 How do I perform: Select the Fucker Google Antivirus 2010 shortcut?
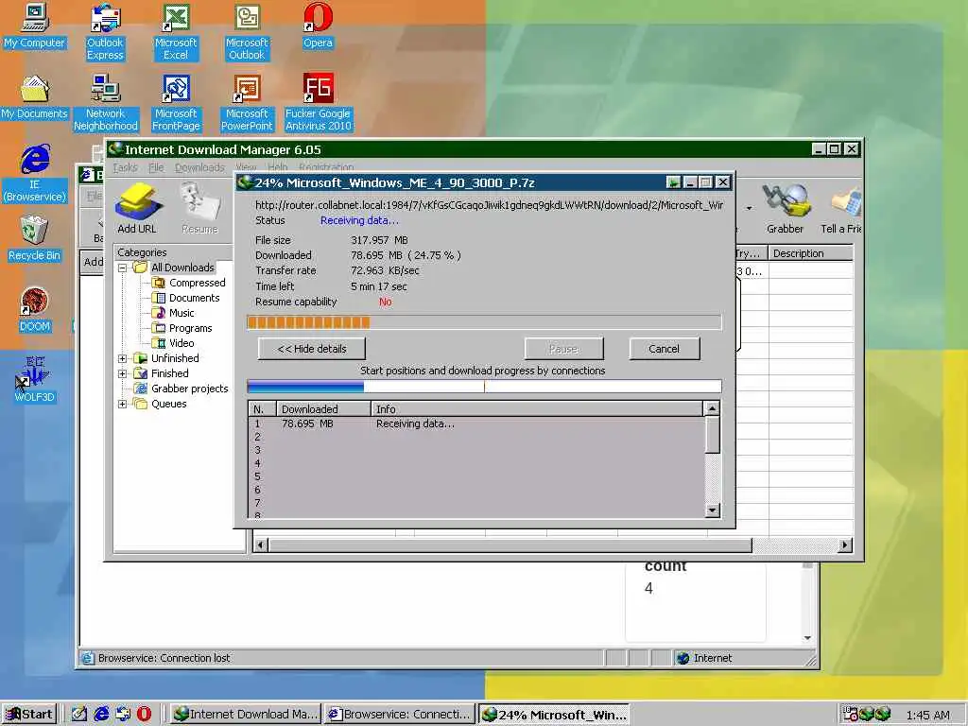point(318,103)
